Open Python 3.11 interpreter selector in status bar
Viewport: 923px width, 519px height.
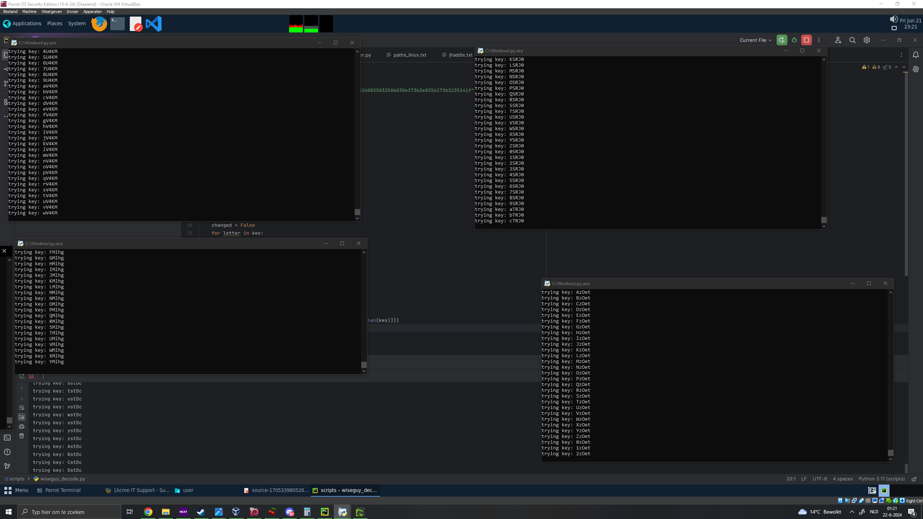[x=882, y=479]
